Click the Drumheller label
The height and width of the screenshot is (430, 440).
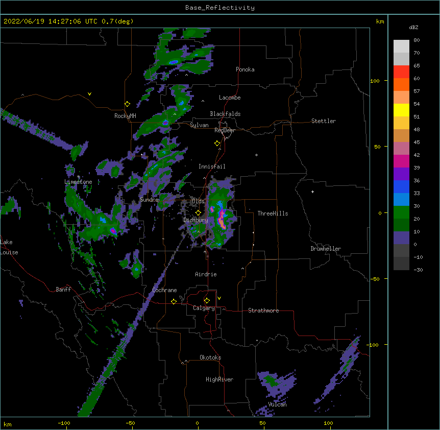coord(326,249)
